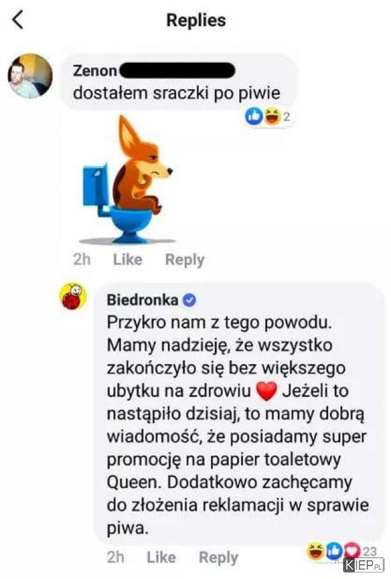The width and height of the screenshot is (391, 579).
Task: Open the fox on toilet sticker
Action: [127, 180]
